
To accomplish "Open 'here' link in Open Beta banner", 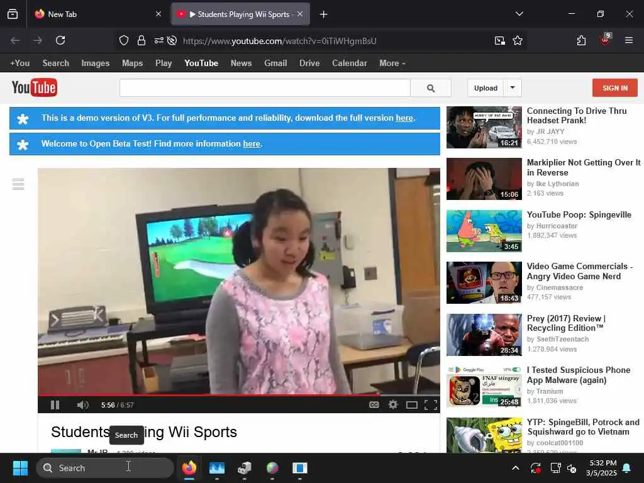I will coord(252,144).
